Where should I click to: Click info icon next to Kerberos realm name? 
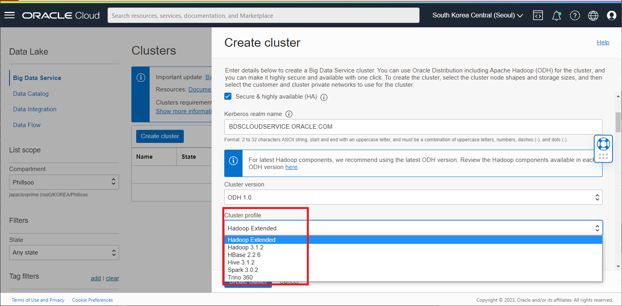[289, 114]
